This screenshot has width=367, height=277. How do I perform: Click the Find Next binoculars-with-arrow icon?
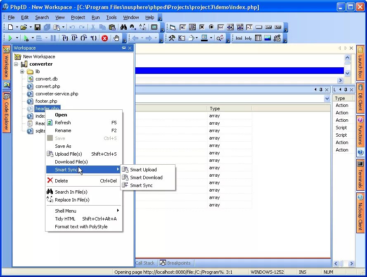(133, 27)
